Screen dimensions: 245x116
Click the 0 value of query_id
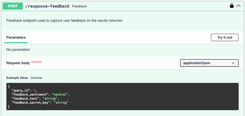click(x=35, y=90)
